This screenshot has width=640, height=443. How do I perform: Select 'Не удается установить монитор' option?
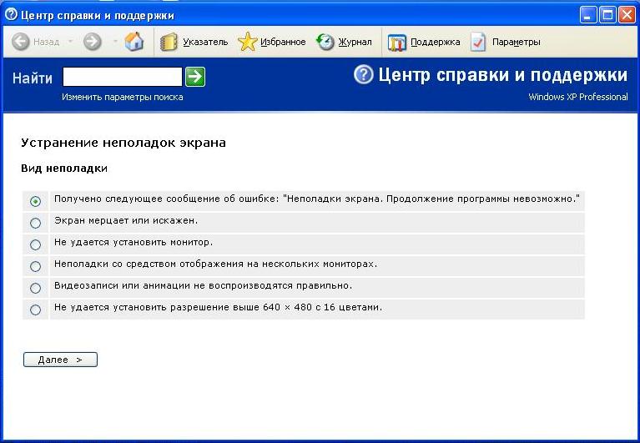[36, 244]
